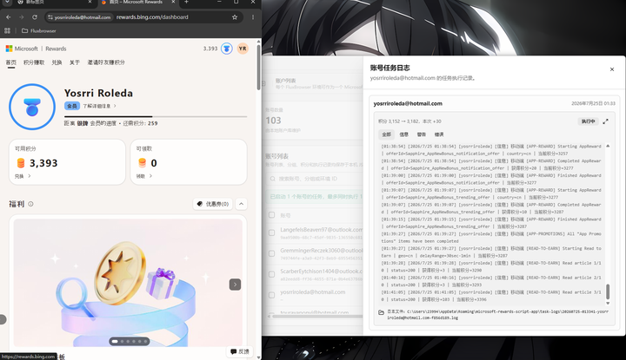This screenshot has height=360, width=626.
Task: Check the LangefelsBeaven97@outlook.com row
Action: (x=272, y=233)
